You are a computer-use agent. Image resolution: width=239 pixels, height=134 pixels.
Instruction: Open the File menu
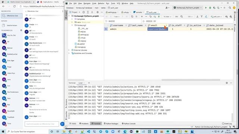pyautogui.click(x=71, y=3)
